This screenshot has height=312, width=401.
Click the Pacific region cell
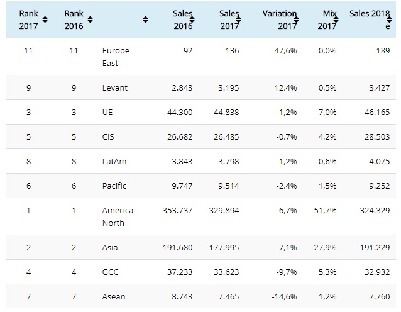[114, 186]
